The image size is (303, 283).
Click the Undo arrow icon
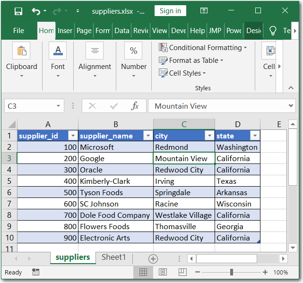click(x=36, y=11)
